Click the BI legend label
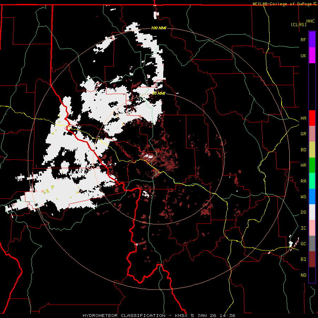 coord(303,259)
